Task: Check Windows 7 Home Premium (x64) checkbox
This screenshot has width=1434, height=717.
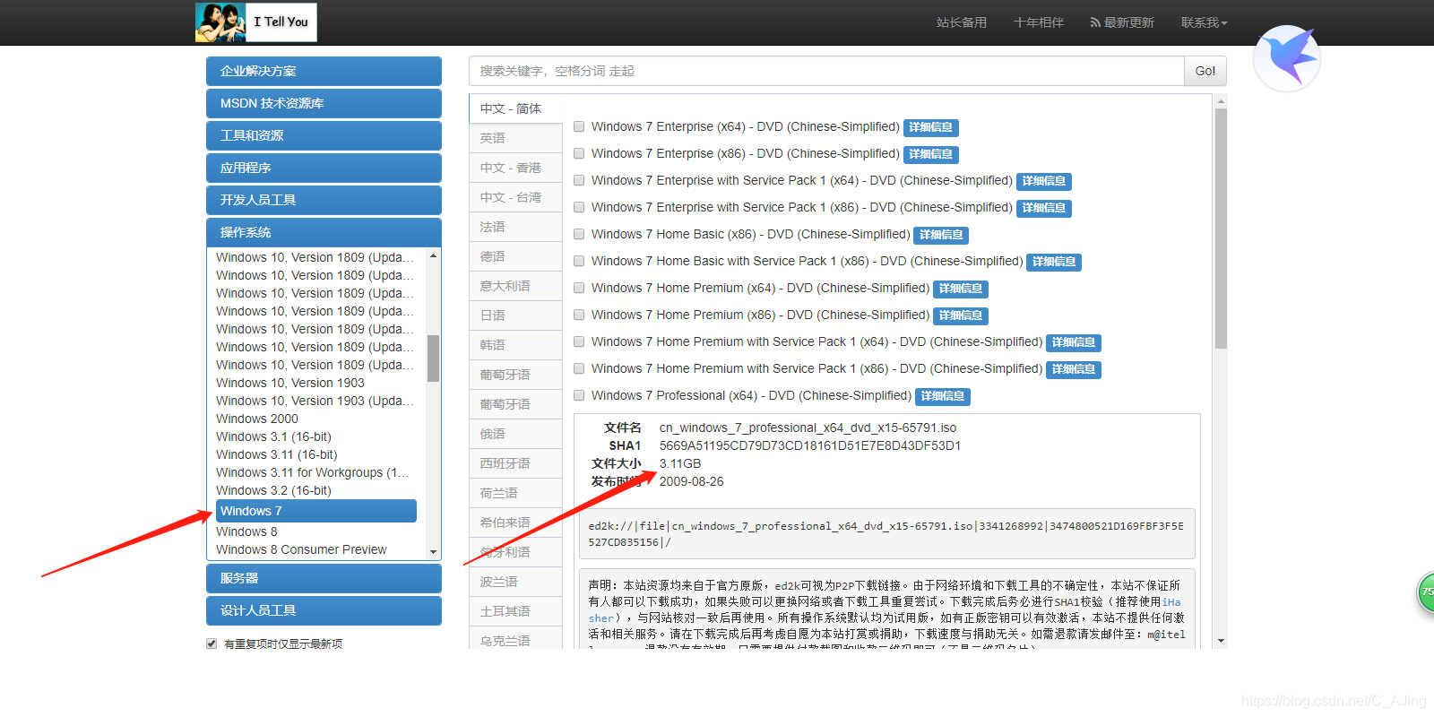Action: coord(579,288)
